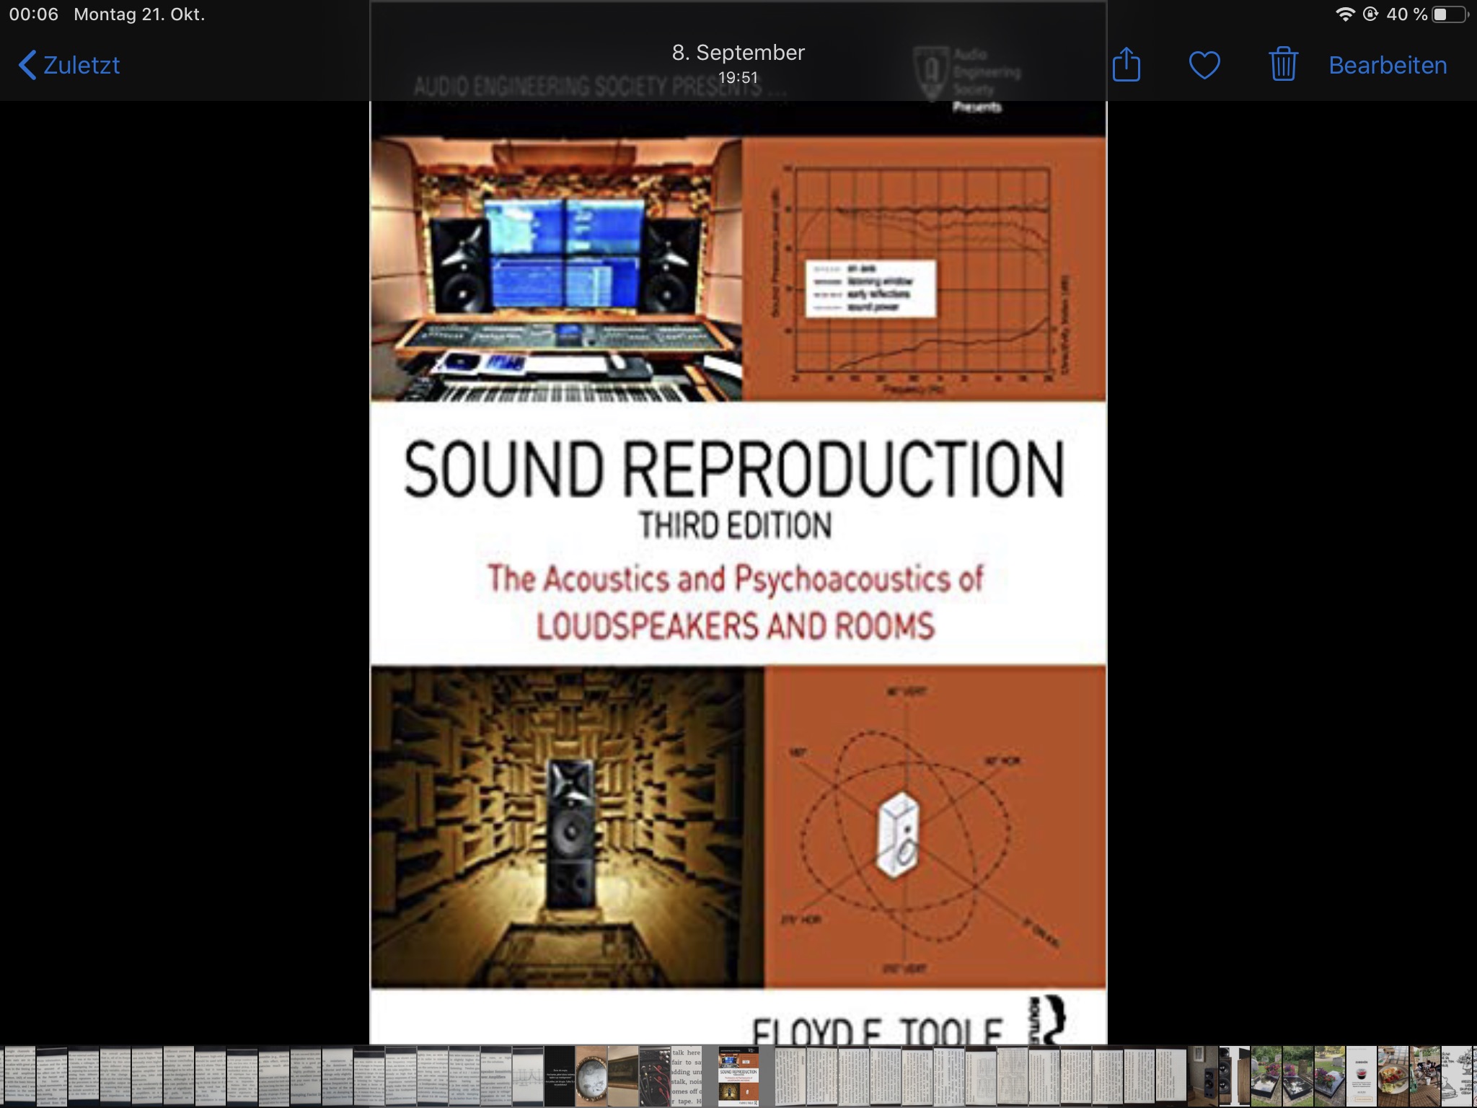This screenshot has height=1108, width=1477.
Task: Tap the orientation lock status icon
Action: click(1371, 14)
